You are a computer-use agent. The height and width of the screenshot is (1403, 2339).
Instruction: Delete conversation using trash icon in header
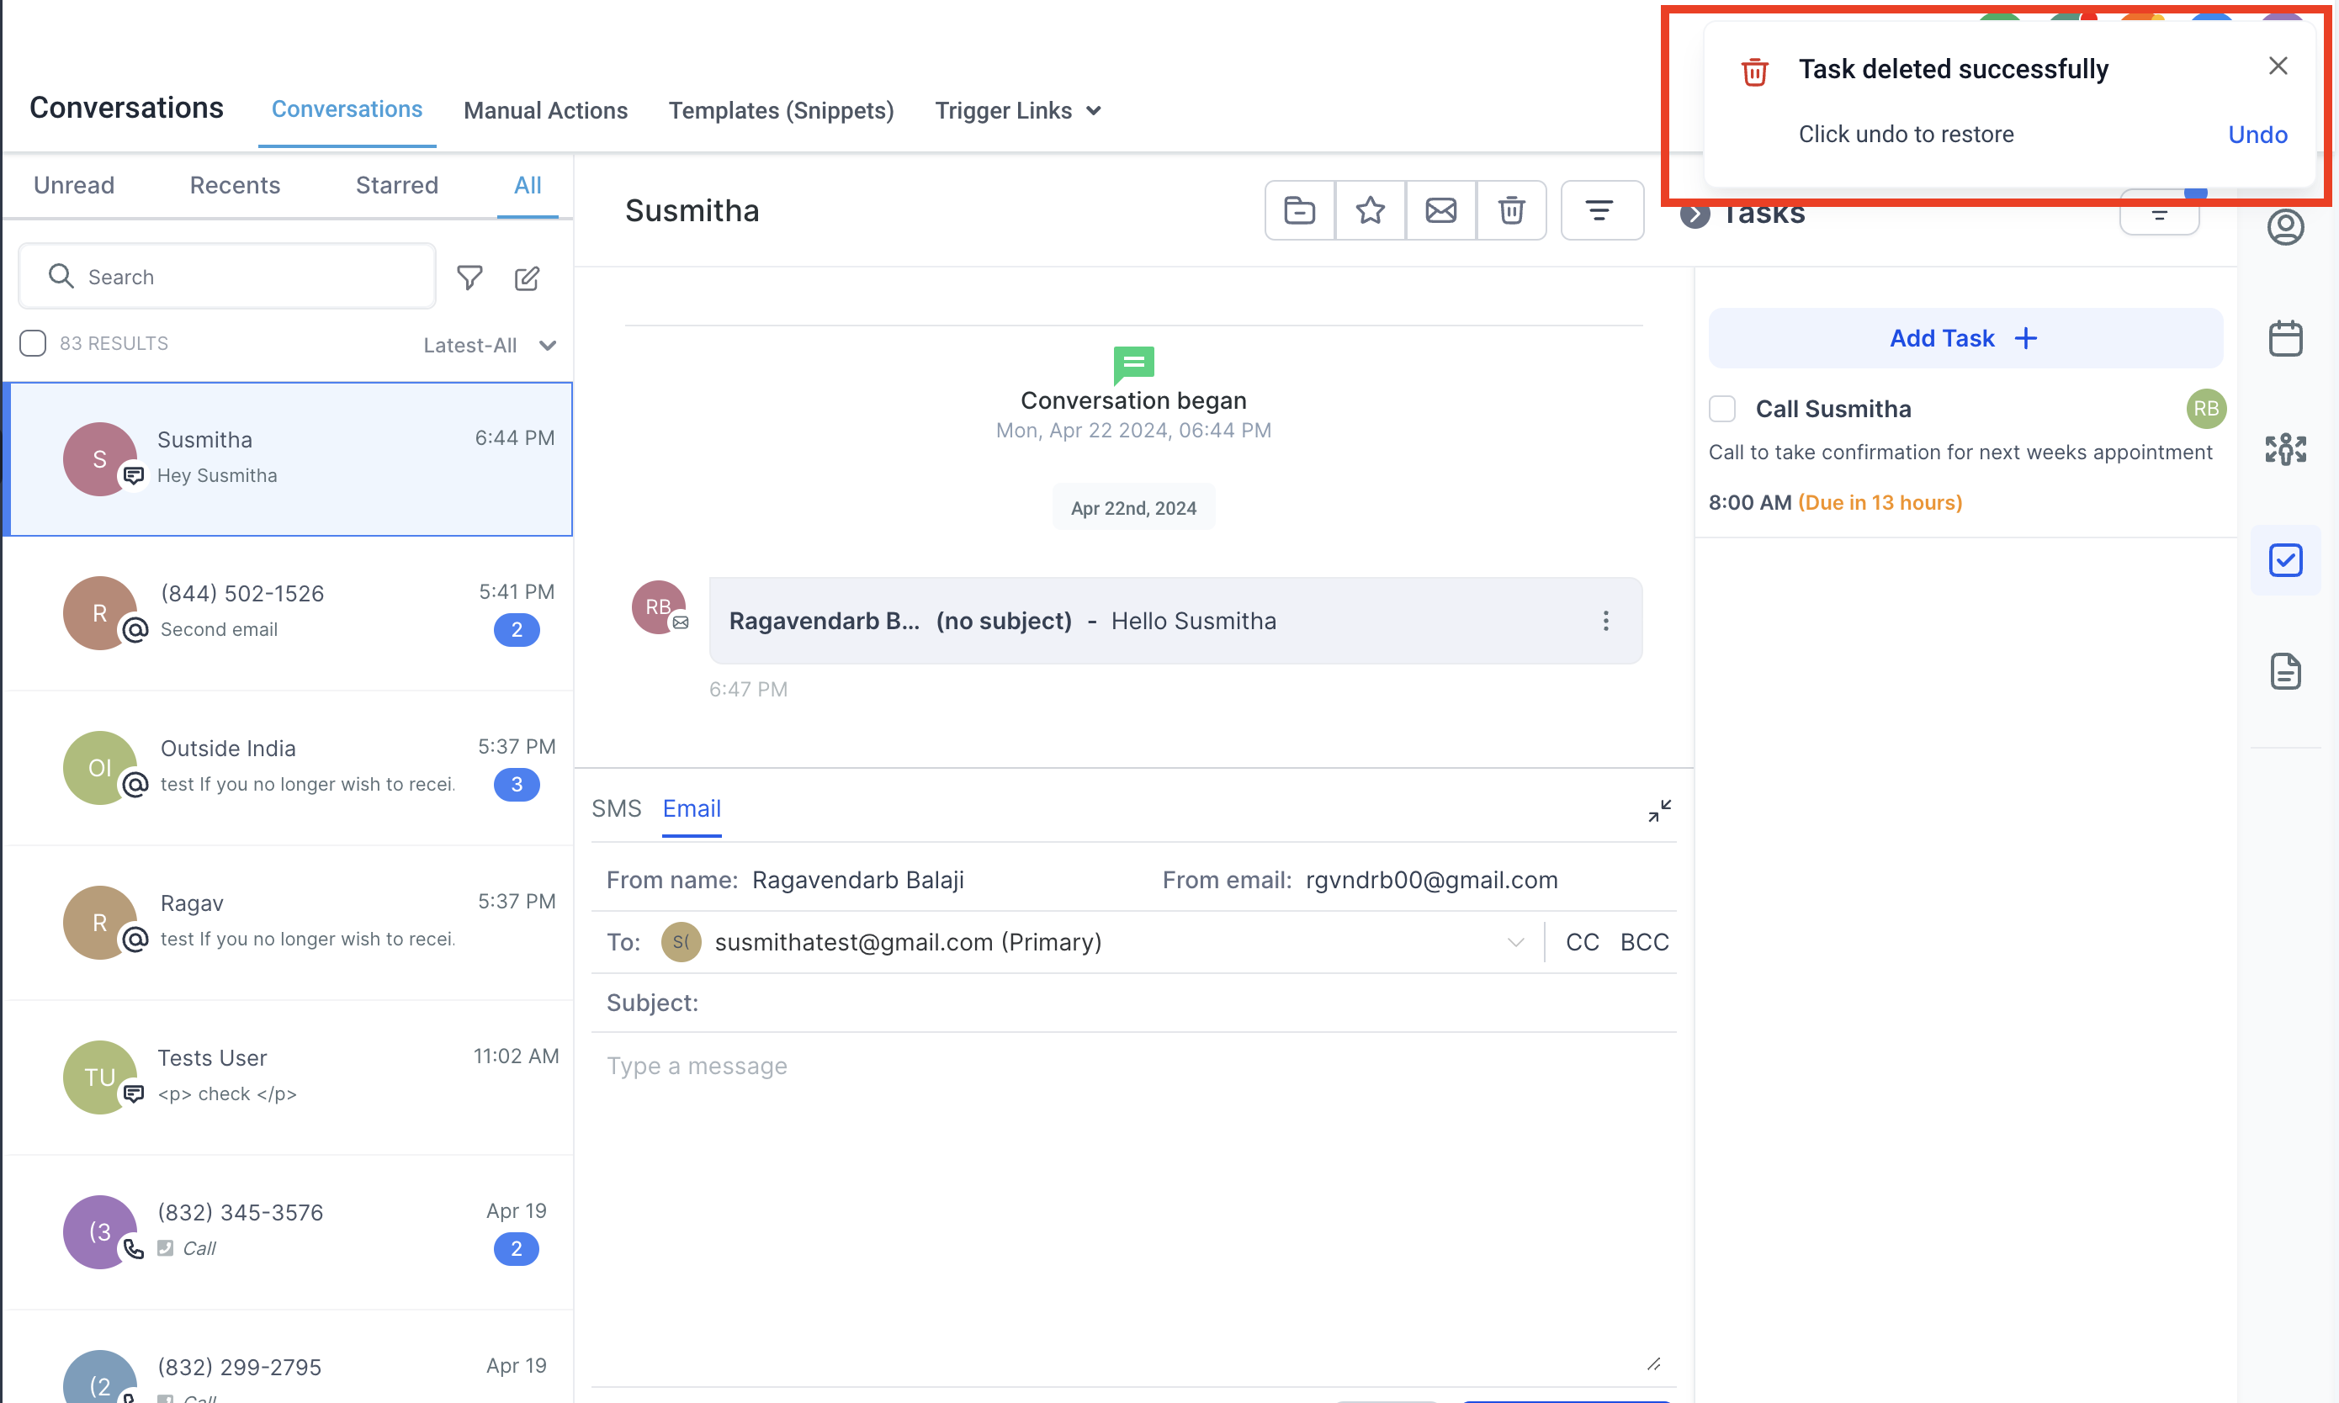[1511, 210]
